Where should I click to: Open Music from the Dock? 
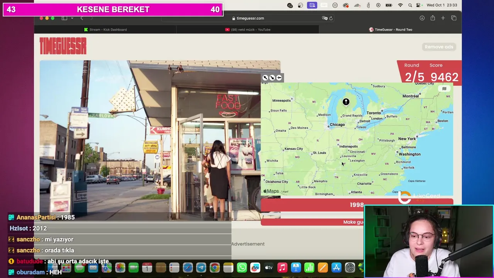pyautogui.click(x=282, y=268)
